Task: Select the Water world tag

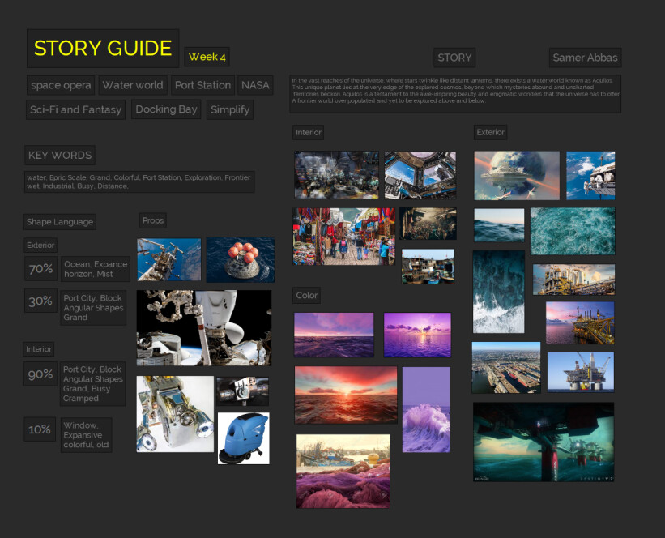Action: click(133, 85)
